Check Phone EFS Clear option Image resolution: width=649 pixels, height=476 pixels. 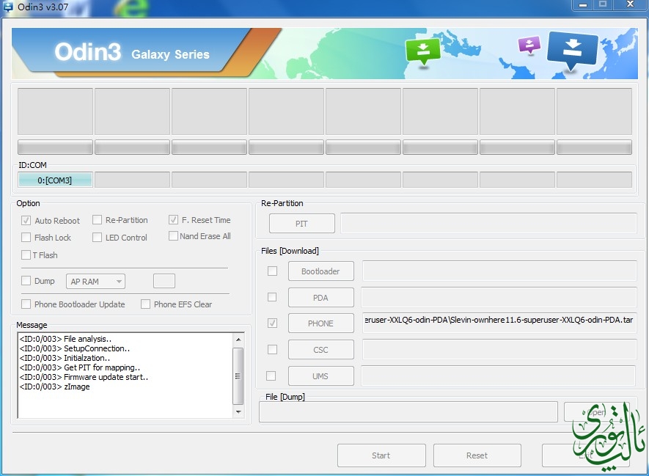click(x=145, y=304)
